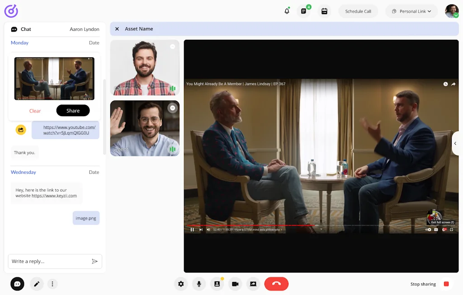Click the screen share icon in call bar
Image resolution: width=463 pixels, height=295 pixels.
point(253,284)
